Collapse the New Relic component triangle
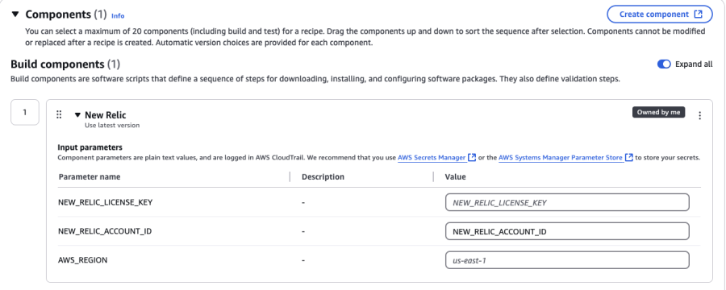 pyautogui.click(x=77, y=114)
